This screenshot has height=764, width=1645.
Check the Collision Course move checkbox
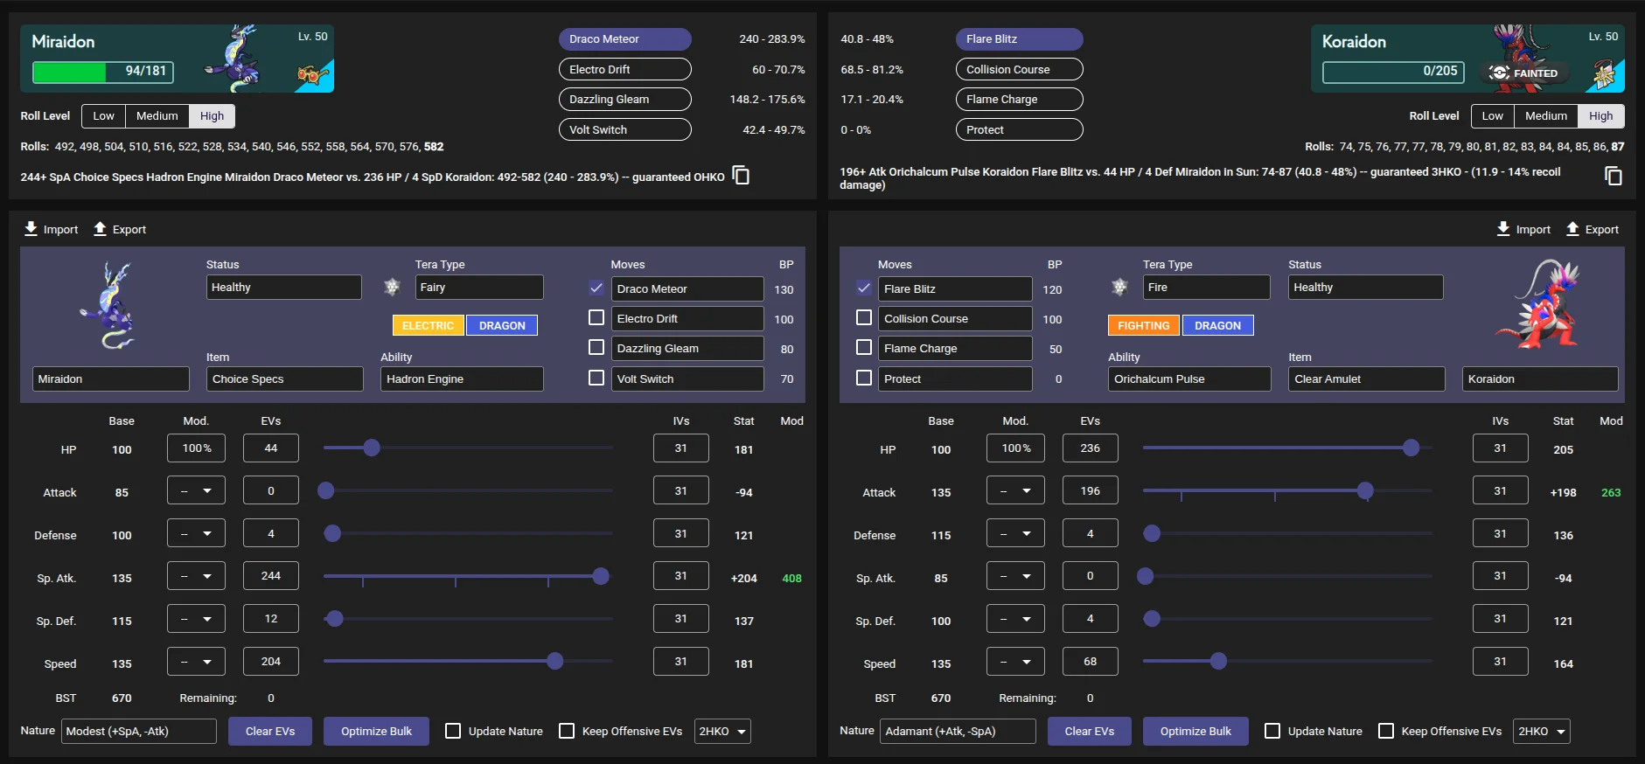(864, 317)
